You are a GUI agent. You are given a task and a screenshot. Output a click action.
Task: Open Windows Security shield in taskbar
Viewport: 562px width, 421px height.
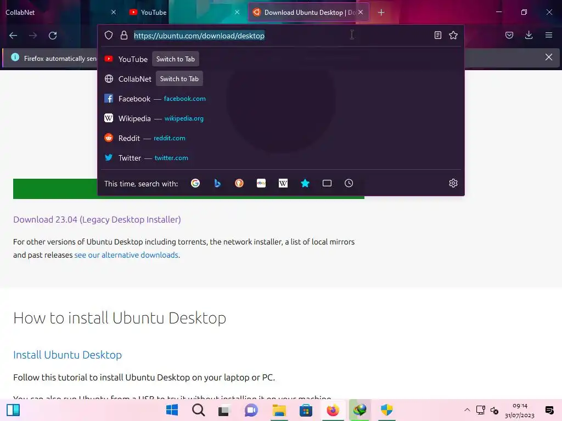[x=387, y=410]
